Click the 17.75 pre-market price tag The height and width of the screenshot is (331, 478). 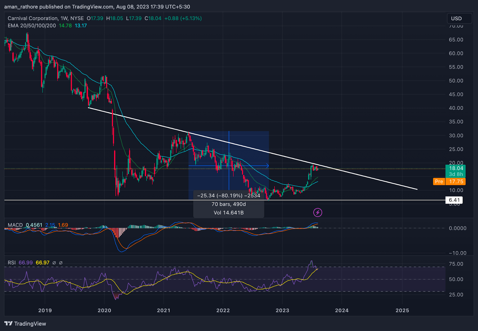click(456, 181)
